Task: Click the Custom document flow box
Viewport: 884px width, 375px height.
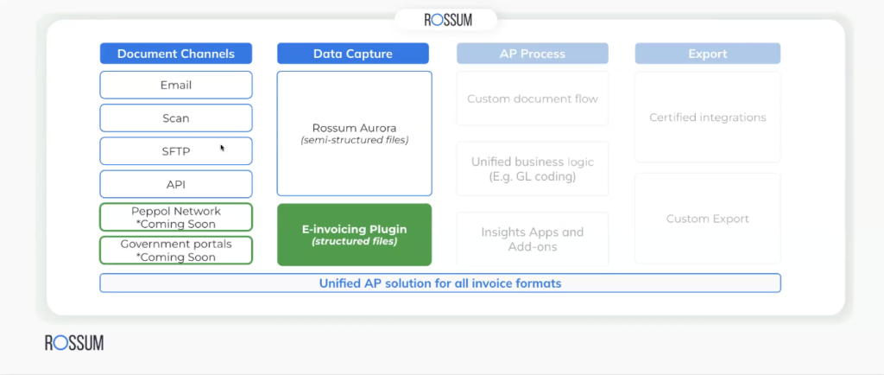Action: click(532, 99)
